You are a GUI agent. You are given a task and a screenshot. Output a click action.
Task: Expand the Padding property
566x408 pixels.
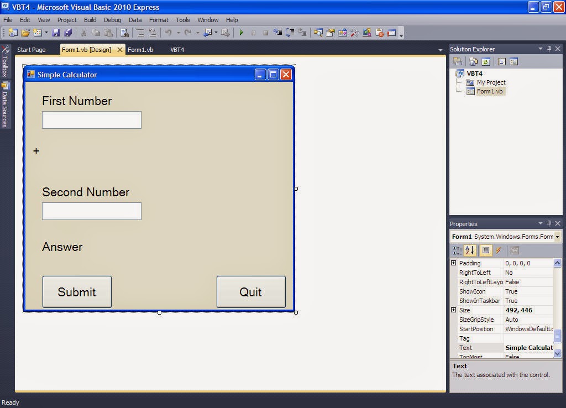click(454, 263)
